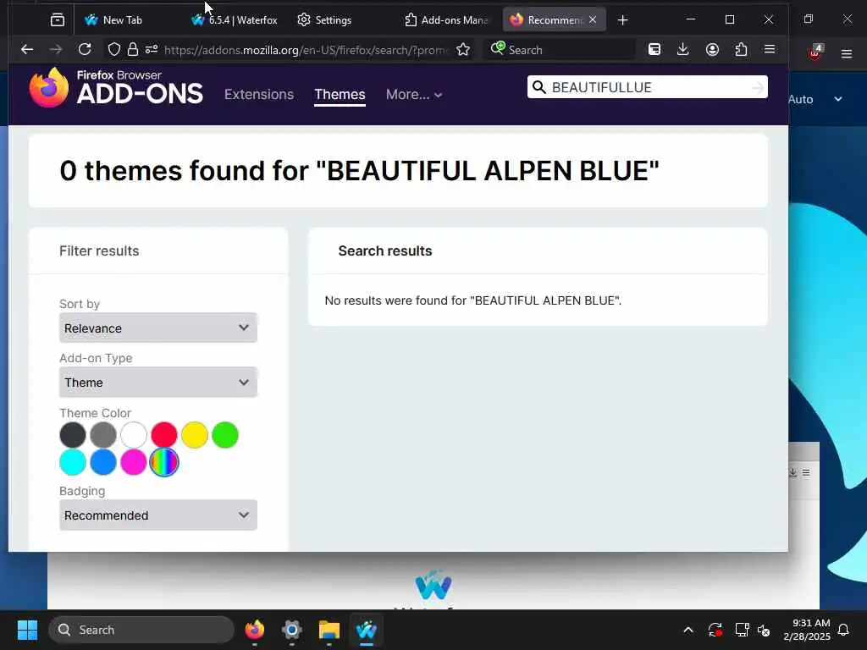Click the Firefox Browser ADD-ONS logo
The height and width of the screenshot is (650, 867).
pos(116,87)
